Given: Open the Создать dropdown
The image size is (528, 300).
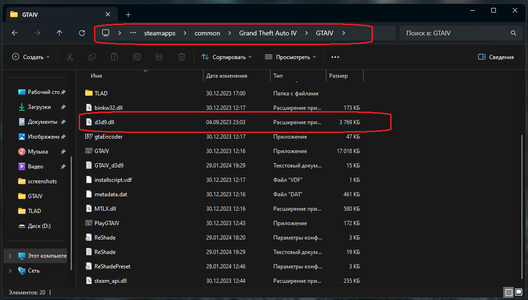Looking at the screenshot, I should (x=31, y=57).
